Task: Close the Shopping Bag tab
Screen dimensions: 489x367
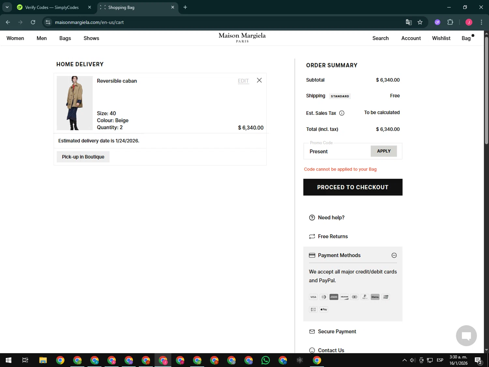Action: (x=172, y=7)
